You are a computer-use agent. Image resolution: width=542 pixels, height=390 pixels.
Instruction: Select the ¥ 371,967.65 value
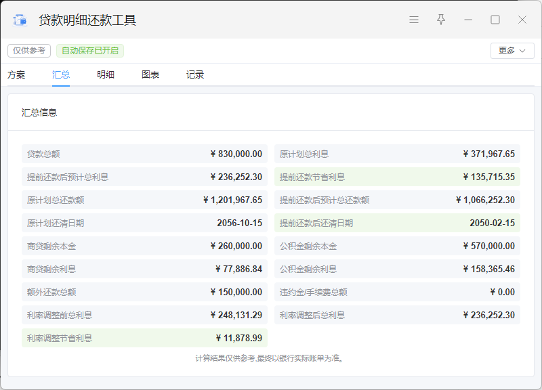488,154
